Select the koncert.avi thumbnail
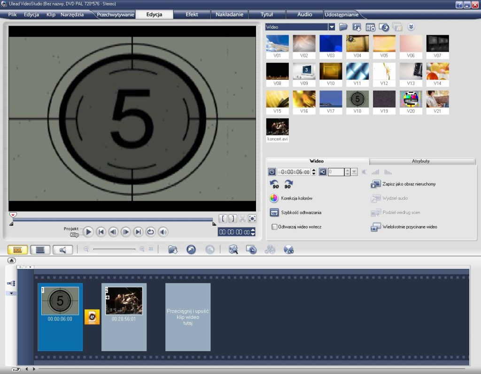The image size is (481, 374). point(277,128)
